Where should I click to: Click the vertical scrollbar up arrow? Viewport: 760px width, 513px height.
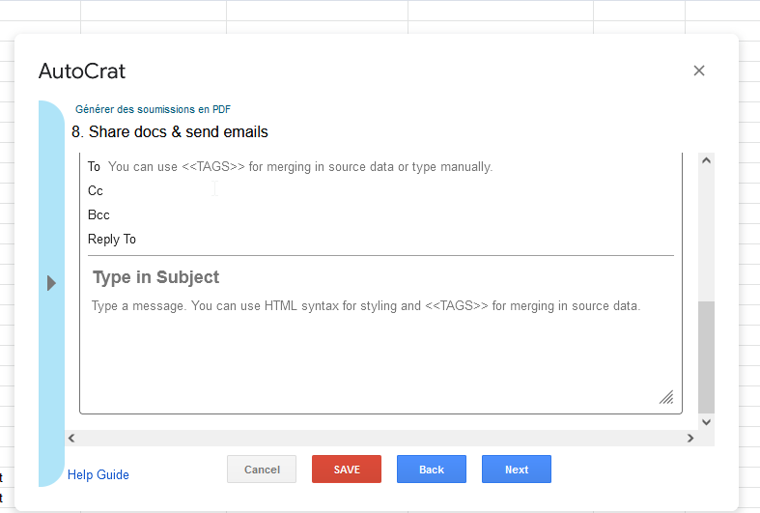coord(706,160)
